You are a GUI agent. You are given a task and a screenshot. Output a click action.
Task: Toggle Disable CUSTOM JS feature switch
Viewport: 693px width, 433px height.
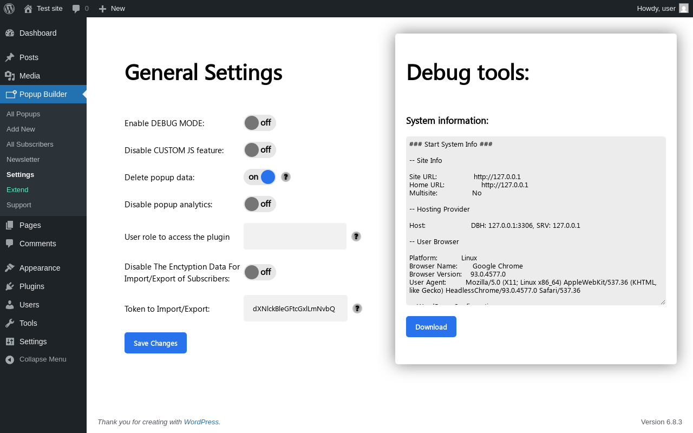tap(260, 150)
